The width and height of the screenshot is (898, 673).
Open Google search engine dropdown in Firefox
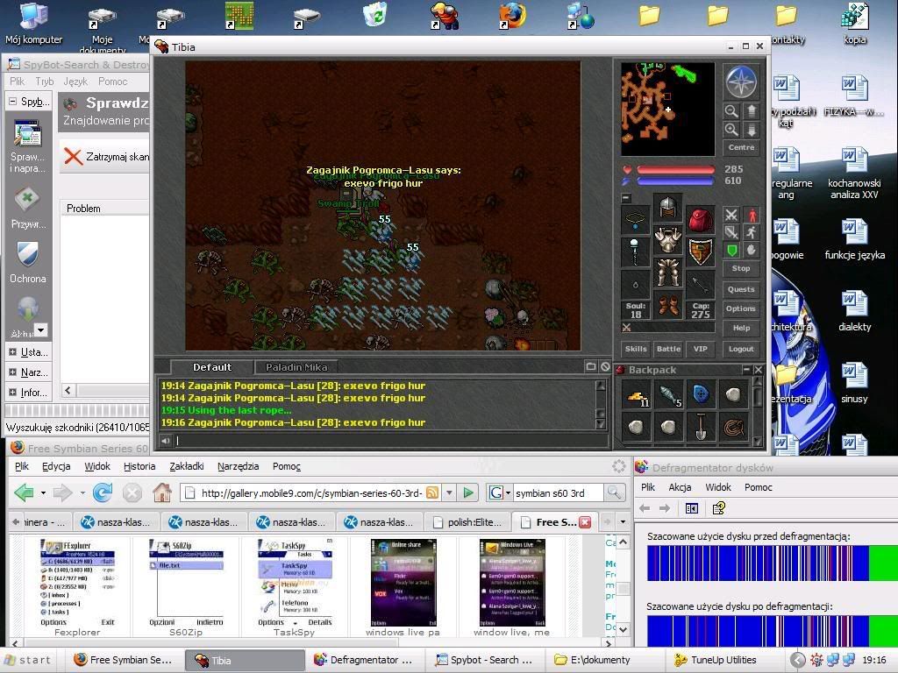click(508, 492)
